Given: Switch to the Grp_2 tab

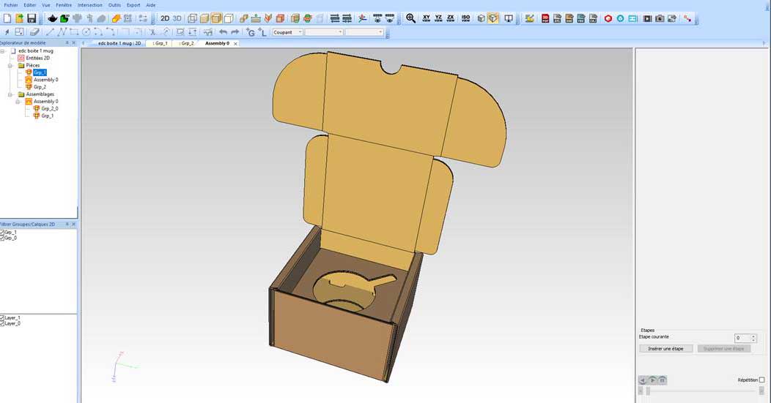Looking at the screenshot, I should 187,43.
